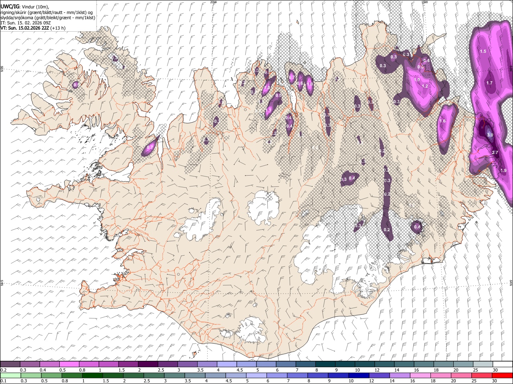Viewport: 513px width, 384px height.
Task: Click the UWC/IG title label
Action: [9, 6]
